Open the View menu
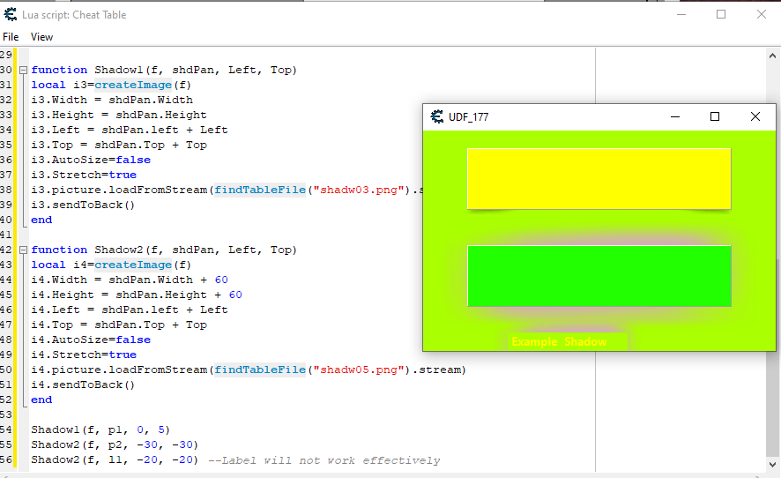This screenshot has height=478, width=781. (x=41, y=37)
